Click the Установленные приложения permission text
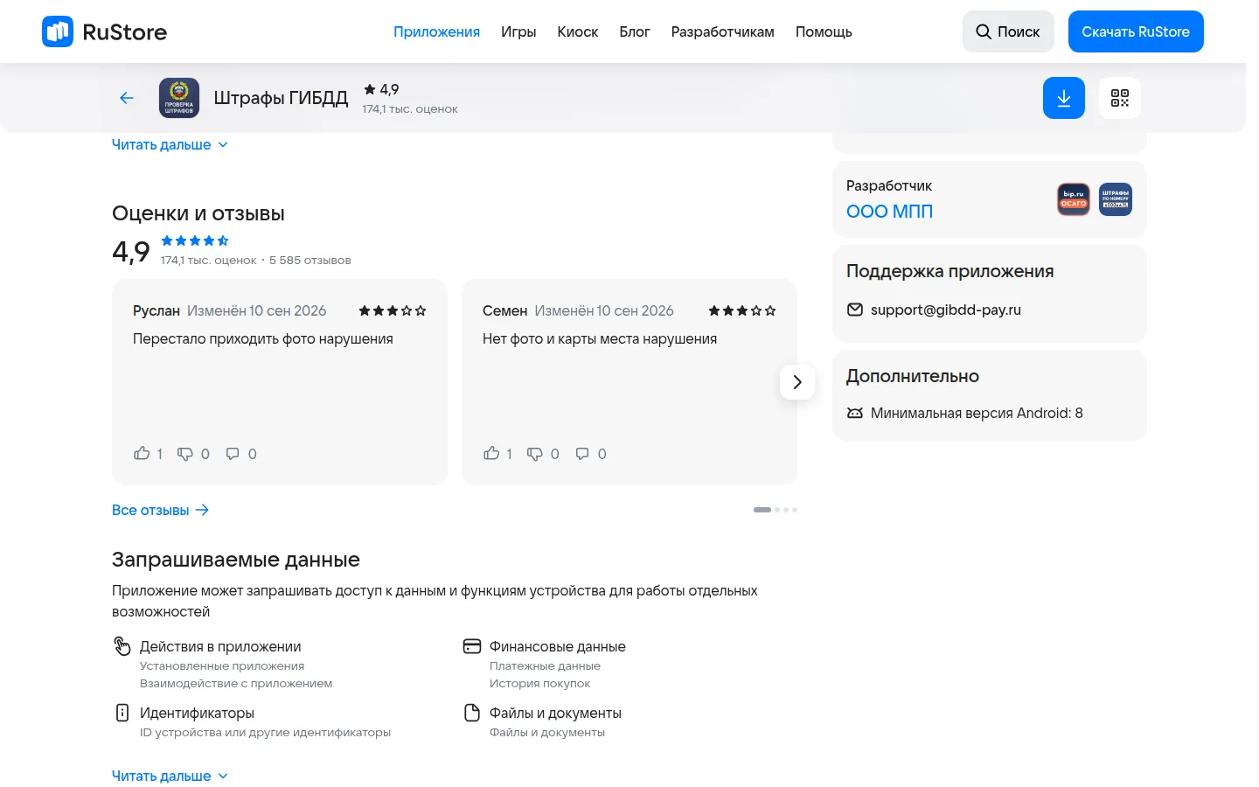 pyautogui.click(x=222, y=666)
